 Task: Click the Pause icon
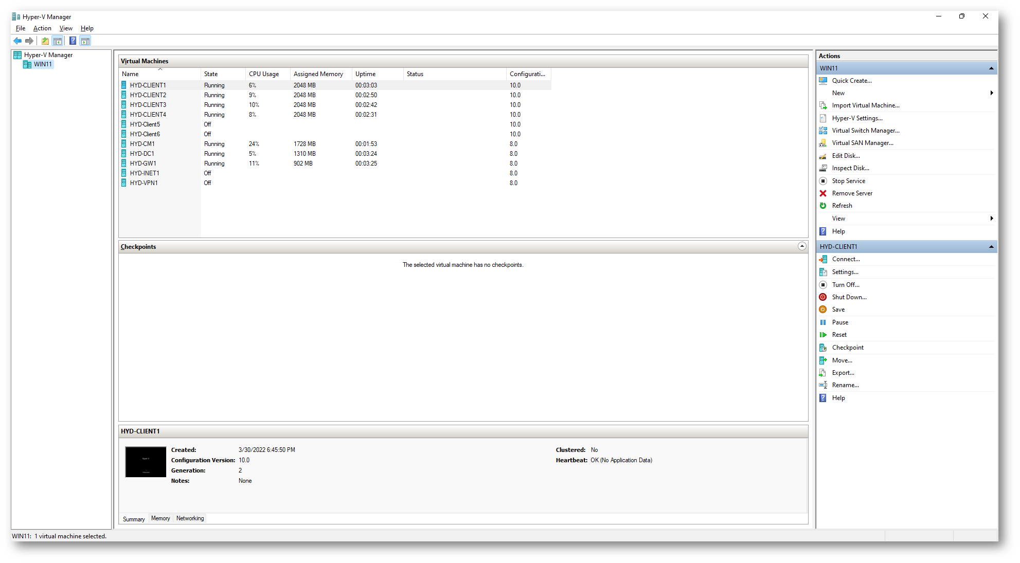(823, 322)
